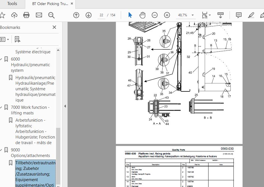The width and height of the screenshot is (264, 187).
Task: Select the Tillbehör/extrautrustning highlighted bookmark
Action: pyautogui.click(x=35, y=174)
